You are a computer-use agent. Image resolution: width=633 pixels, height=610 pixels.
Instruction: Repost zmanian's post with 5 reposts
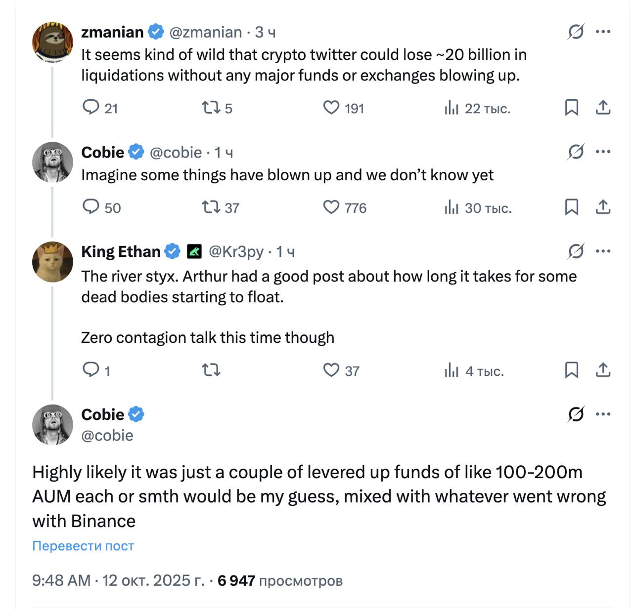coord(211,108)
